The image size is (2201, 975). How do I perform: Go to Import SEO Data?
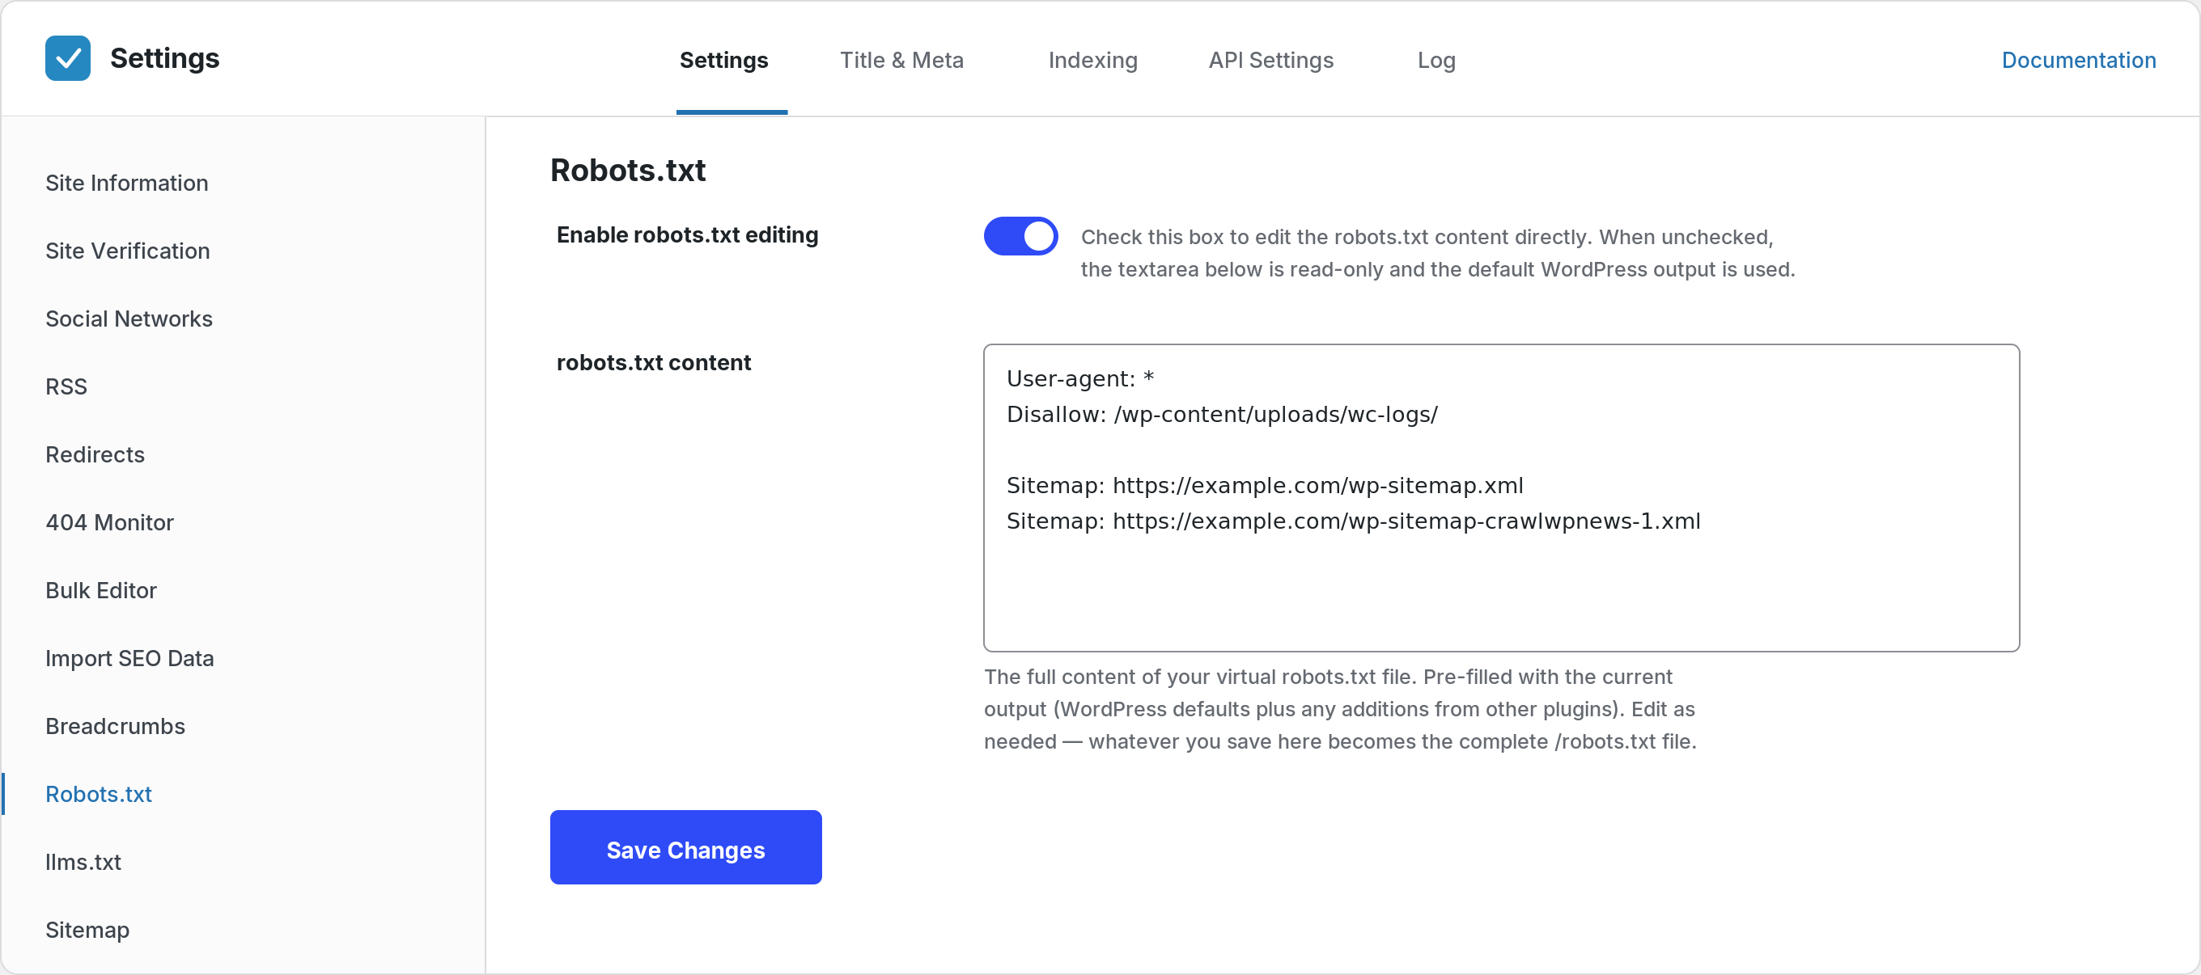tap(129, 658)
